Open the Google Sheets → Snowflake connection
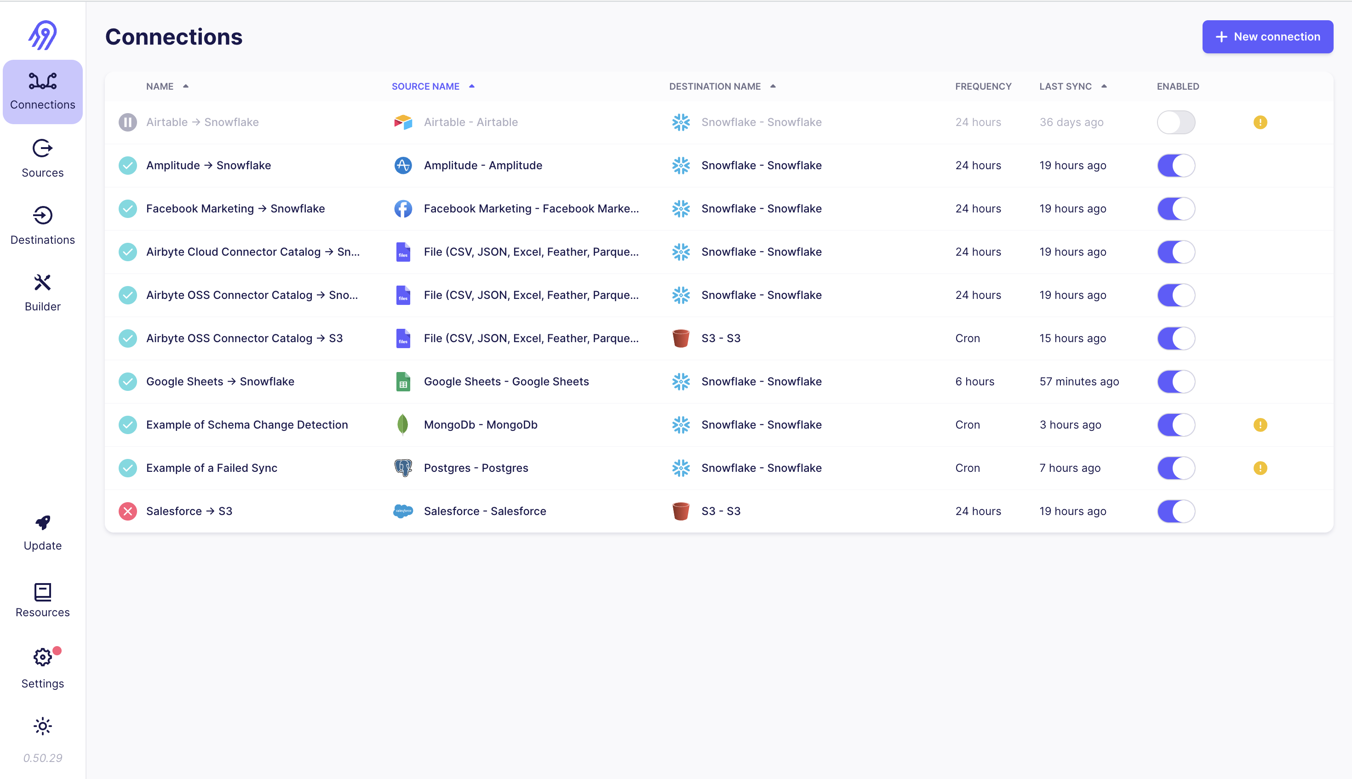Image resolution: width=1352 pixels, height=779 pixels. click(x=220, y=382)
